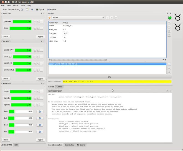
Task: Click Reset in /OH/LAMO panel
Action: click(x=6, y=79)
